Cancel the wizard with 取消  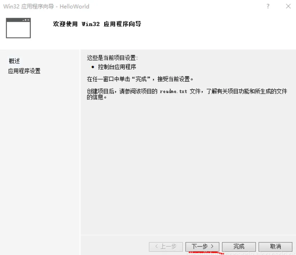coord(275,246)
